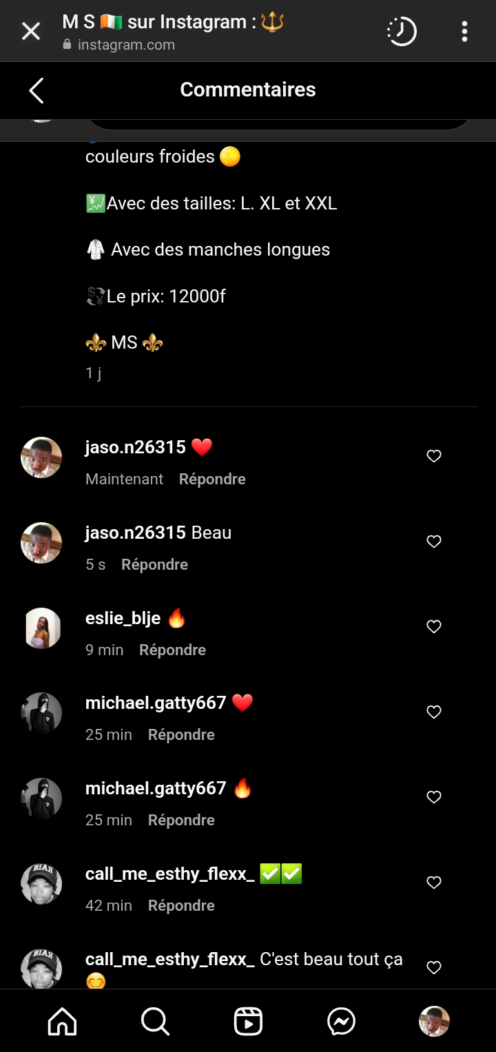
Task: Reply to eslie_blje's comment
Action: point(172,650)
